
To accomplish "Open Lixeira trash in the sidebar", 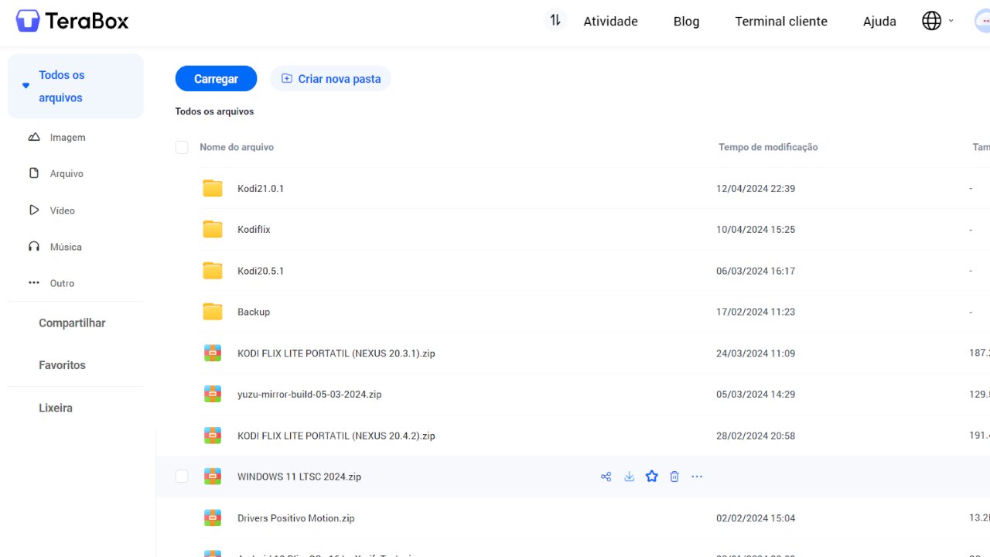I will pyautogui.click(x=56, y=408).
